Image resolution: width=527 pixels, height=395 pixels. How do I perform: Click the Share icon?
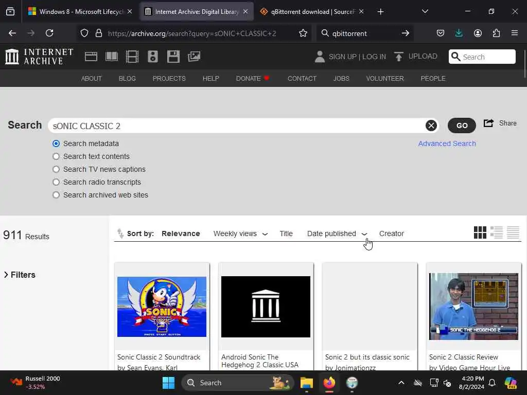click(x=488, y=123)
